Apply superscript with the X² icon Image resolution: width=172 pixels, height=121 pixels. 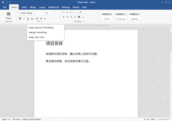click(37, 18)
